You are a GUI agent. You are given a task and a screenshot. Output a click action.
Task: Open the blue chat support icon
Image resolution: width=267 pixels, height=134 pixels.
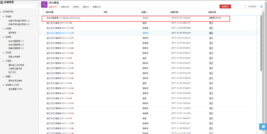263,127
